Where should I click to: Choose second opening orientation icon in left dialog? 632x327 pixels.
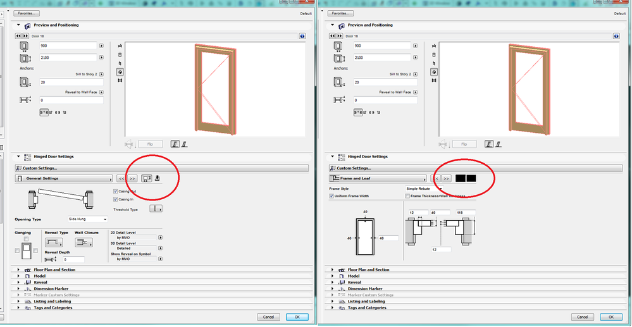point(184,144)
